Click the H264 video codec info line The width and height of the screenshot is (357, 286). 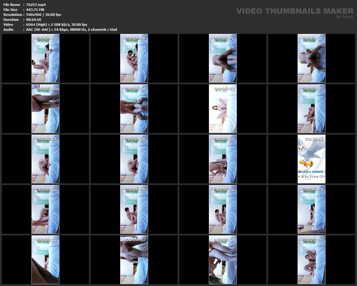pyautogui.click(x=56, y=25)
